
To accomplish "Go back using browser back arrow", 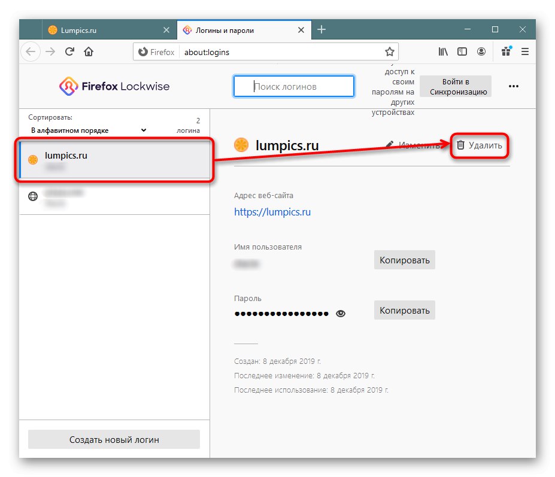I will tap(31, 51).
